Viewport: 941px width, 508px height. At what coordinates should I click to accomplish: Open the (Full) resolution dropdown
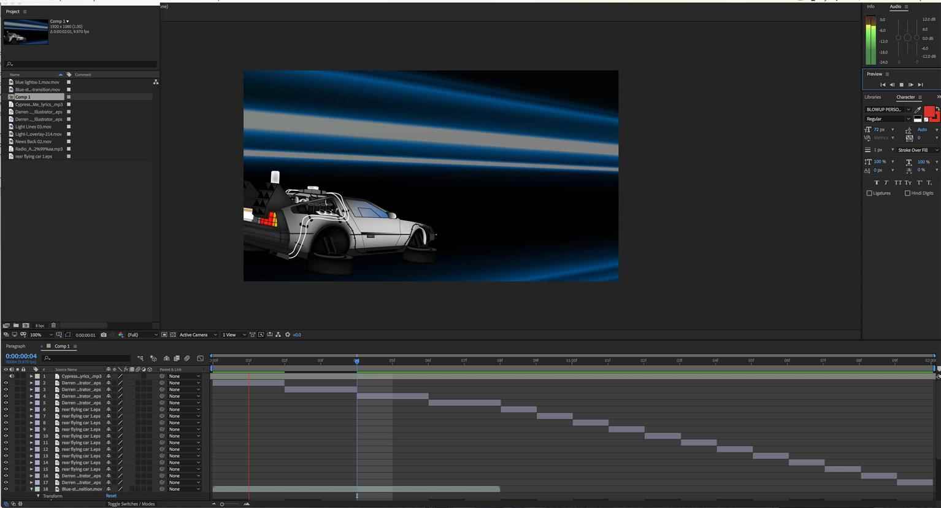pos(142,335)
